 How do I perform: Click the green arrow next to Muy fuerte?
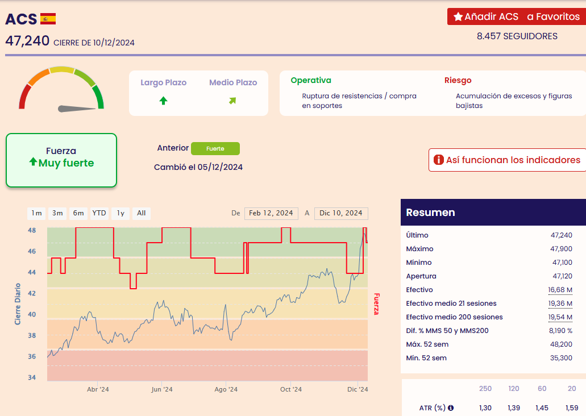[33, 163]
